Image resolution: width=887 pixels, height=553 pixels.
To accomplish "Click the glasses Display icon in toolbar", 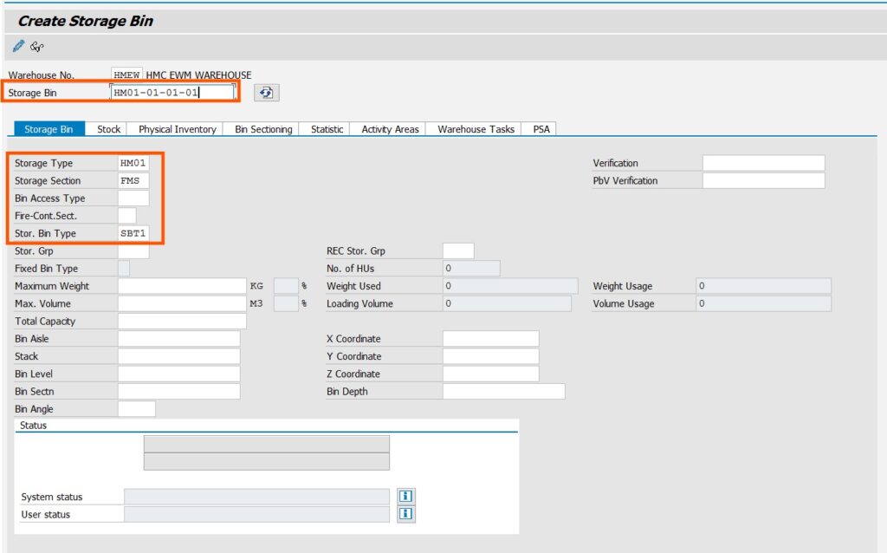I will (36, 46).
